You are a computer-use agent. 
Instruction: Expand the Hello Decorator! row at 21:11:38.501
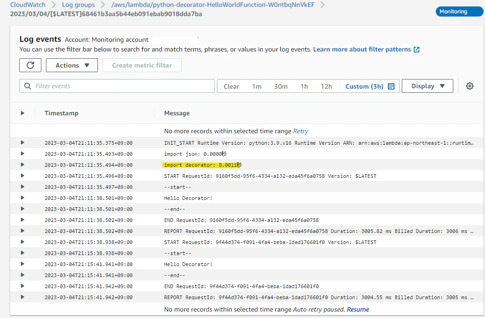click(x=22, y=198)
